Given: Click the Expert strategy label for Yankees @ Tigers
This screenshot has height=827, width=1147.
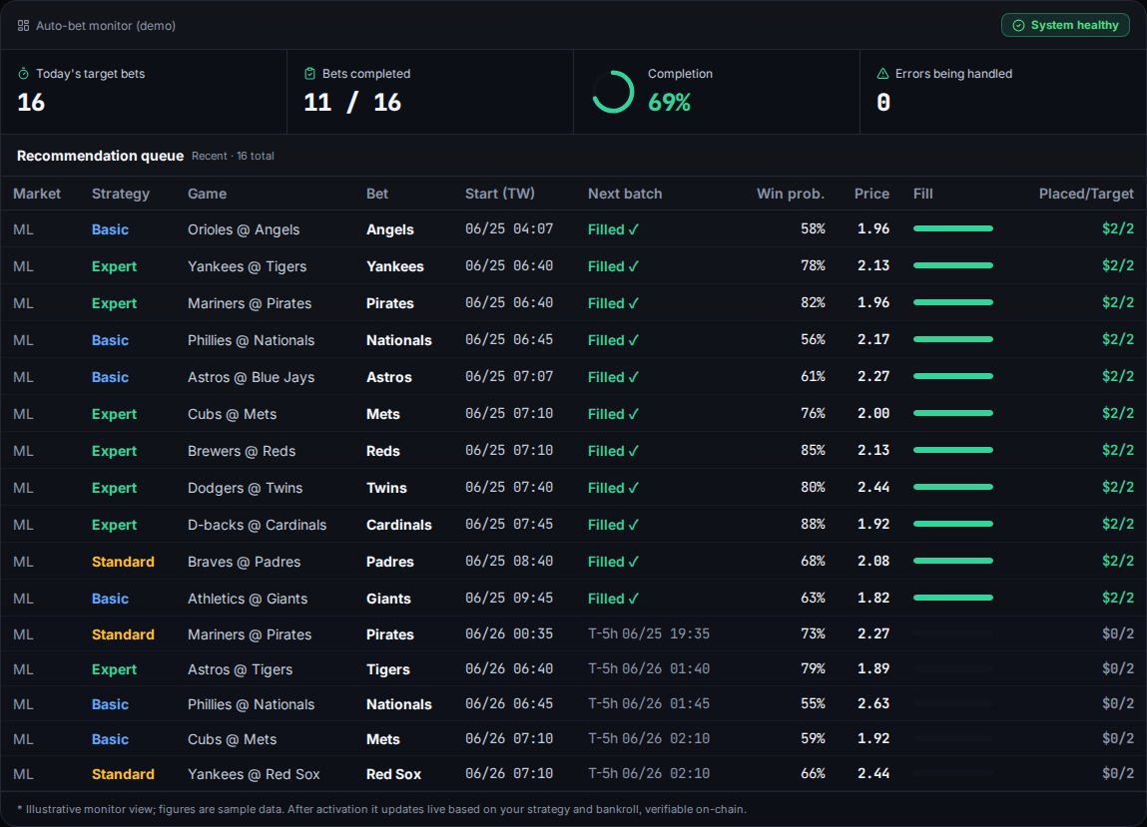Looking at the screenshot, I should coord(114,266).
